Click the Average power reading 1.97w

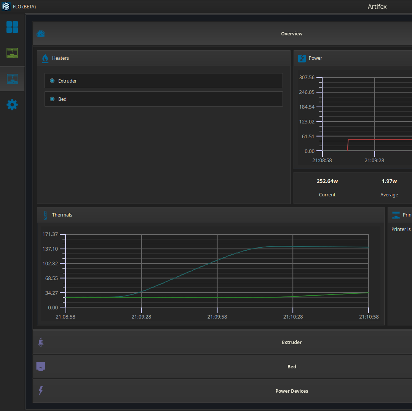[389, 181]
